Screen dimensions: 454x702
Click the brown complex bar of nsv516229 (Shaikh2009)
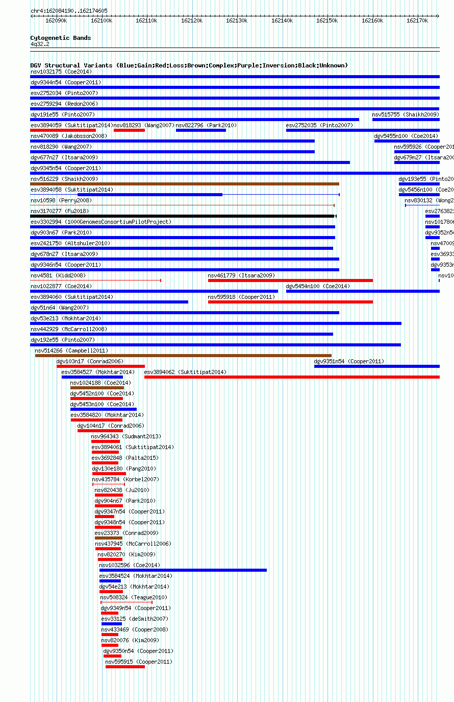pyautogui.click(x=185, y=184)
